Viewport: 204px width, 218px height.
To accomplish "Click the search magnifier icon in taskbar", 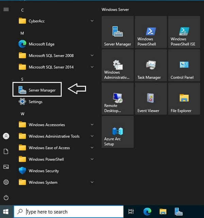I will (x=20, y=212).
